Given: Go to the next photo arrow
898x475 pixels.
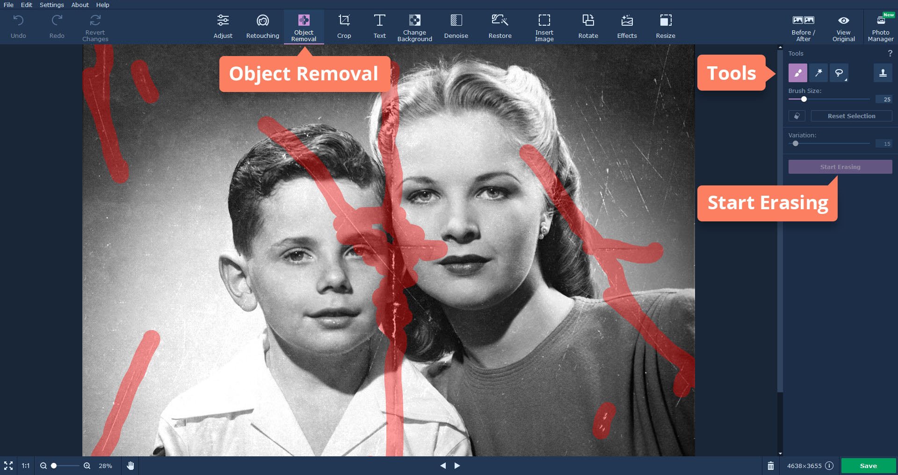Looking at the screenshot, I should tap(457, 466).
